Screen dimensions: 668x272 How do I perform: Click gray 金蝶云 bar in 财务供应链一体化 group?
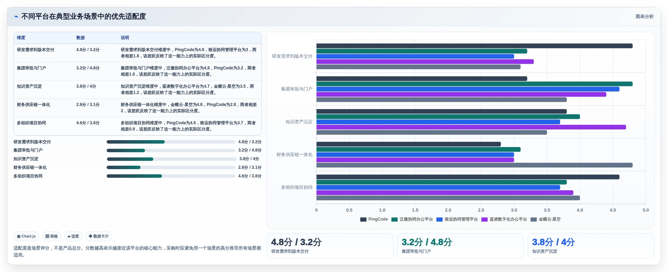(475, 165)
